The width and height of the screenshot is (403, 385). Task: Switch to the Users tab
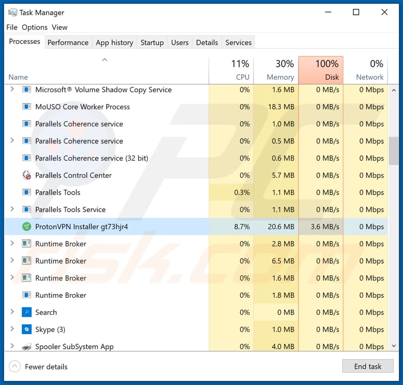pyautogui.click(x=180, y=42)
